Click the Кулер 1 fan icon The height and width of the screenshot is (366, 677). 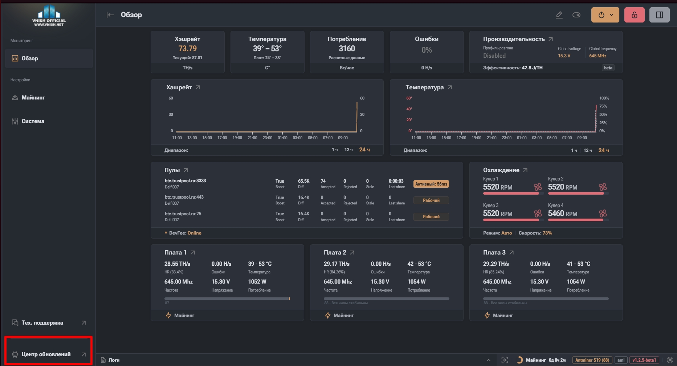coord(538,187)
